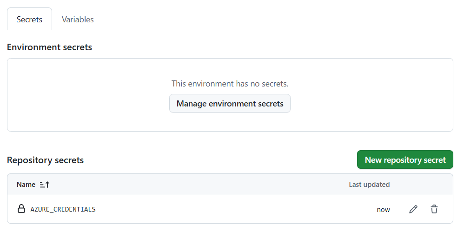
Task: Click the Environment secrets heading
Action: pyautogui.click(x=49, y=47)
